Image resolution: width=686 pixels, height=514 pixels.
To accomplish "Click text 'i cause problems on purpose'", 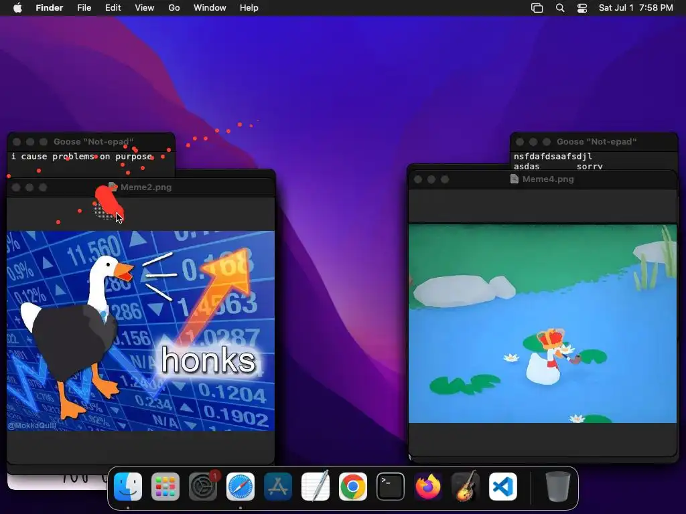I will [x=81, y=157].
